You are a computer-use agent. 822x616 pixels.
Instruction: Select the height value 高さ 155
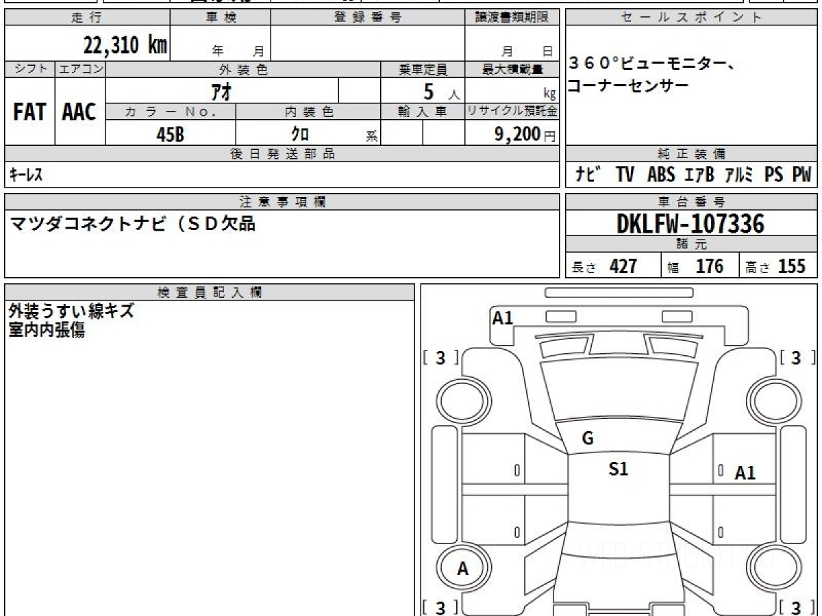[775, 266]
